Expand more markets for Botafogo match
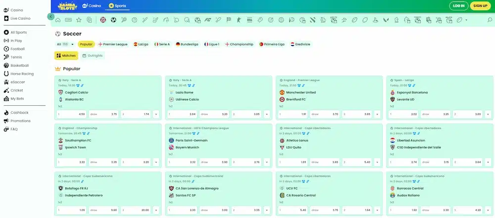 coord(156,210)
